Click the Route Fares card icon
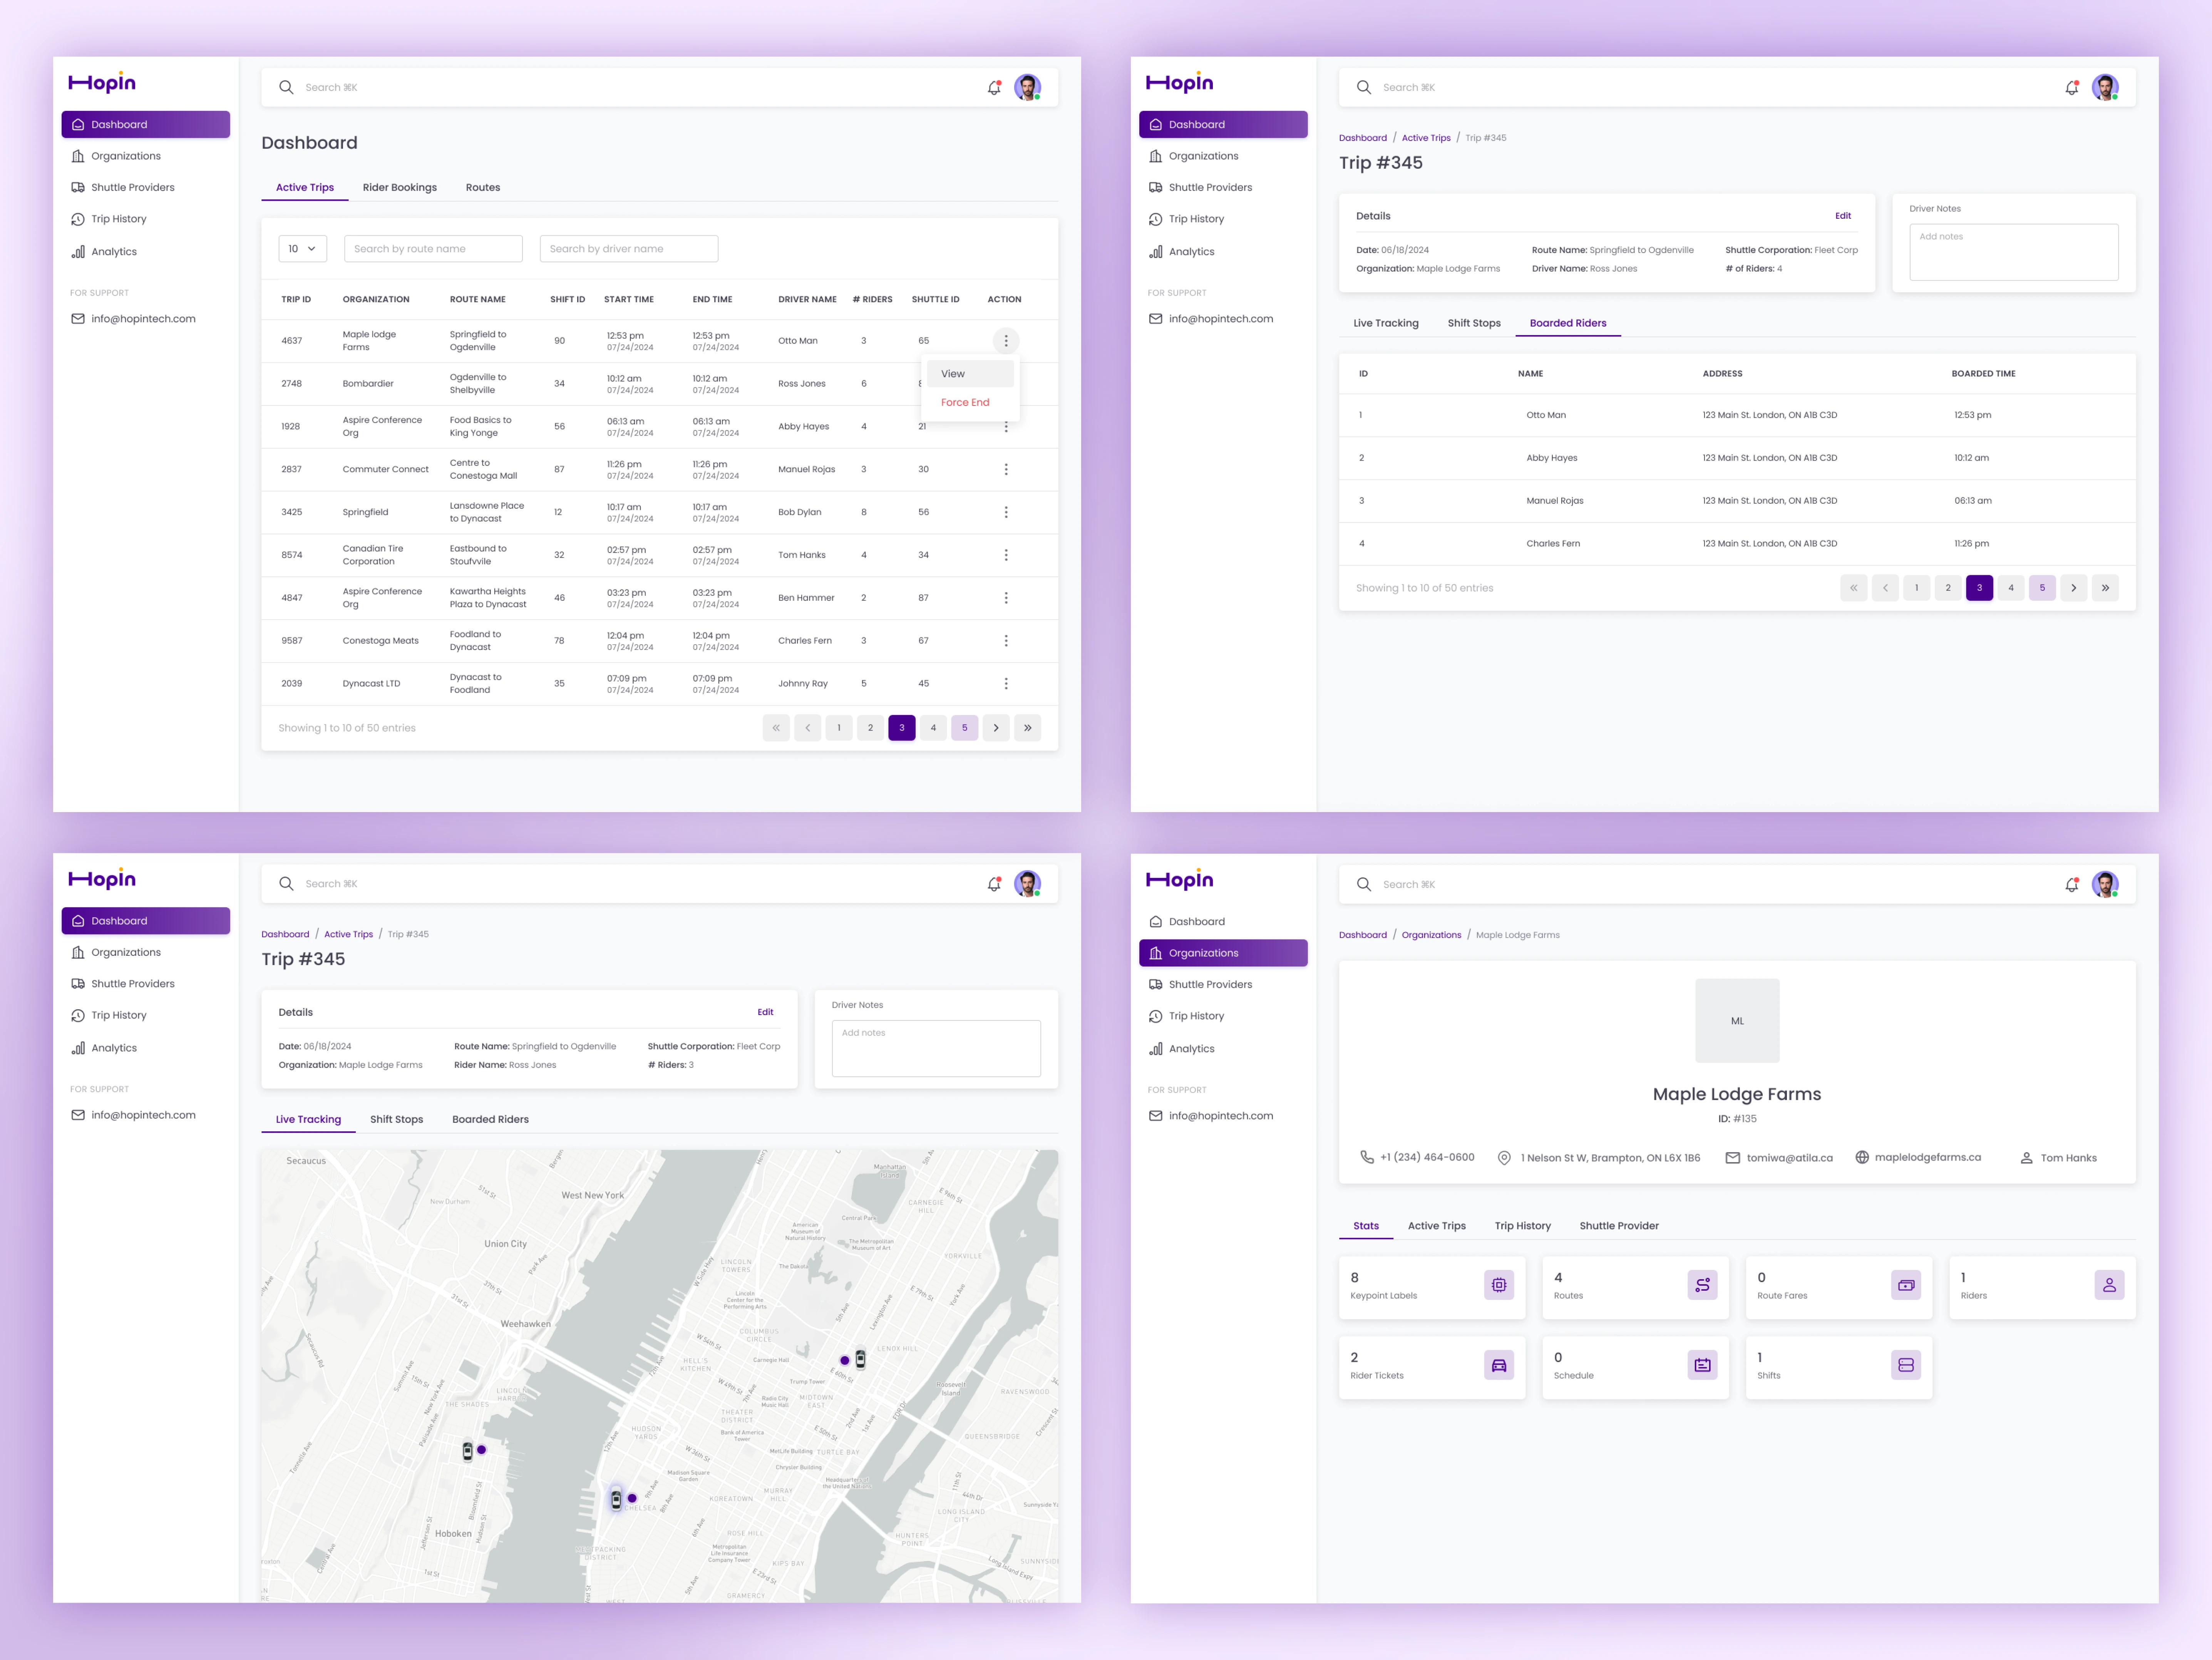Viewport: 2212px width, 1660px height. tap(1905, 1285)
